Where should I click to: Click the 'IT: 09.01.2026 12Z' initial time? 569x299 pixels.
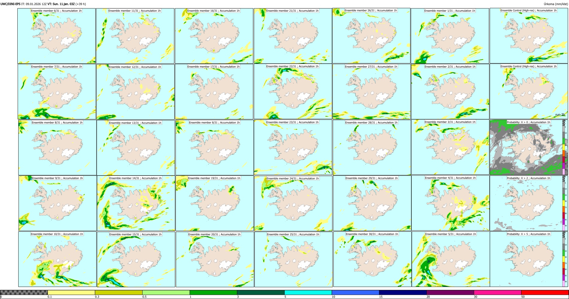pyautogui.click(x=34, y=4)
